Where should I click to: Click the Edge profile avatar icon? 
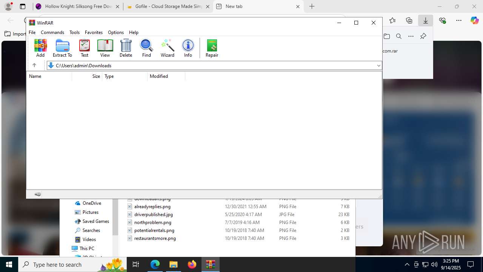(x=8, y=6)
